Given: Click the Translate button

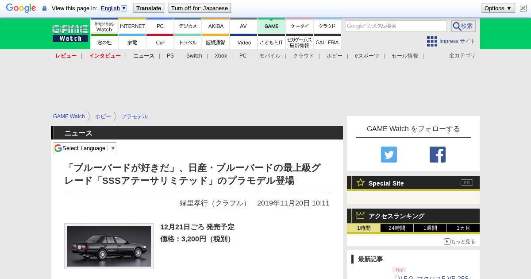Looking at the screenshot, I should (149, 8).
